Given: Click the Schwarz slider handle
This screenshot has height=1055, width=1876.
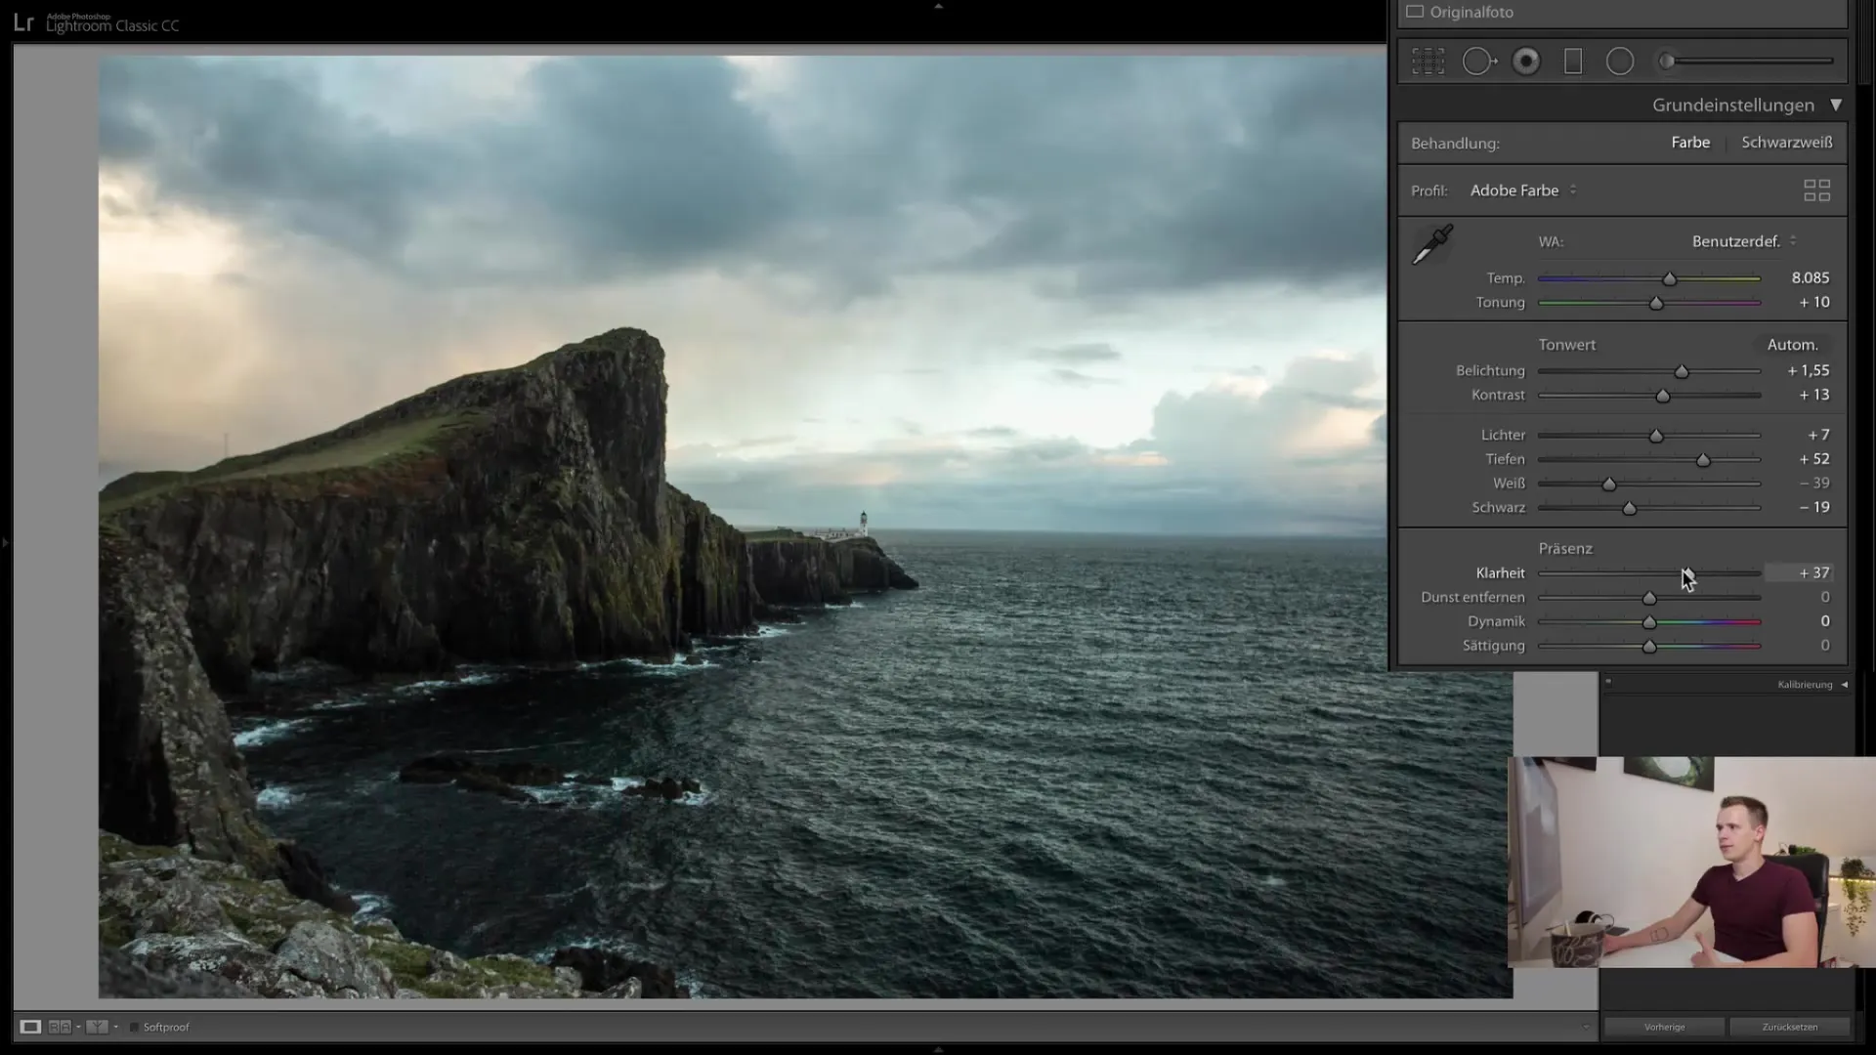Looking at the screenshot, I should tap(1629, 509).
